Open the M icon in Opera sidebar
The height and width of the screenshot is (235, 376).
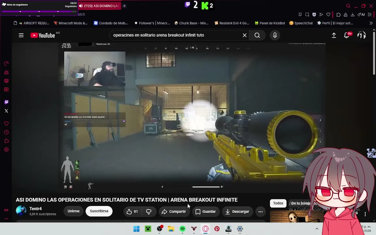(7, 89)
